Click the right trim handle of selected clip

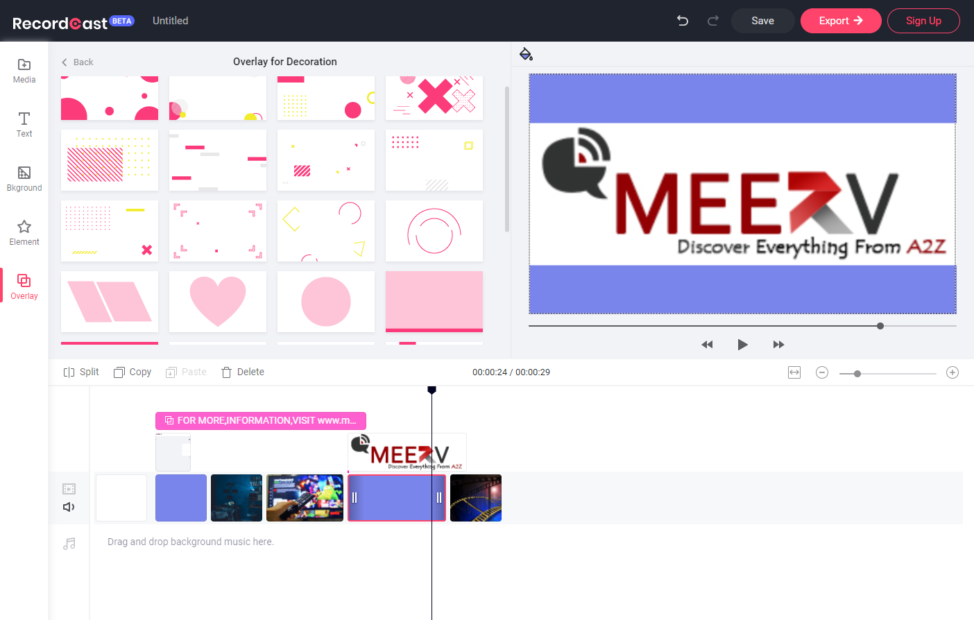click(439, 498)
